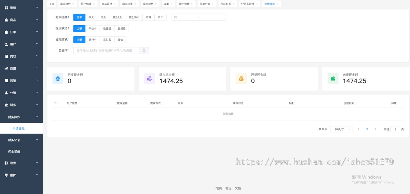Click the 维护 monitor icon

click(x=6, y=175)
